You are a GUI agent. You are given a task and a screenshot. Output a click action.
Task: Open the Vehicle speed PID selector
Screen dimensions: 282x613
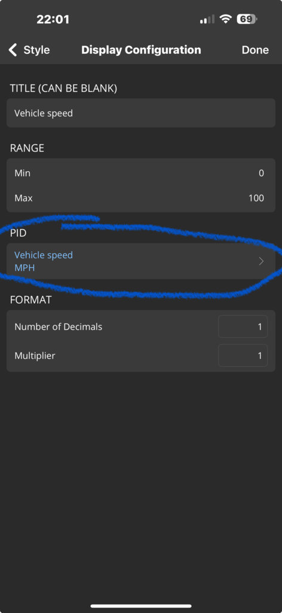coord(141,261)
